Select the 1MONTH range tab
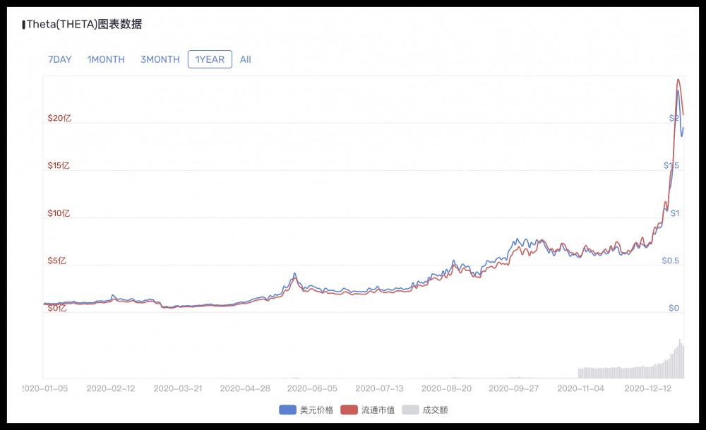Viewport: 706px width, 430px height. tap(106, 59)
